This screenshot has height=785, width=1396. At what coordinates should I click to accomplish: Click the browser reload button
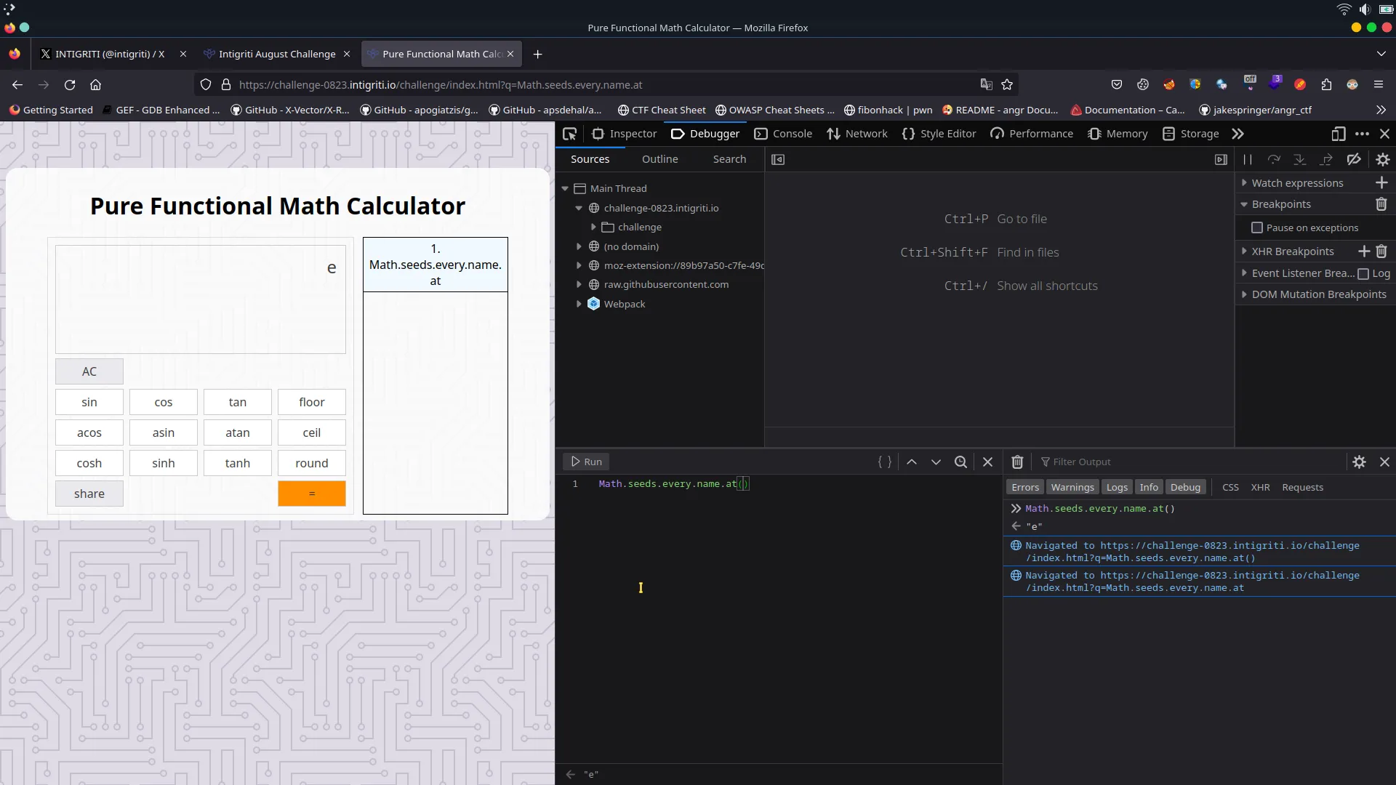point(70,85)
